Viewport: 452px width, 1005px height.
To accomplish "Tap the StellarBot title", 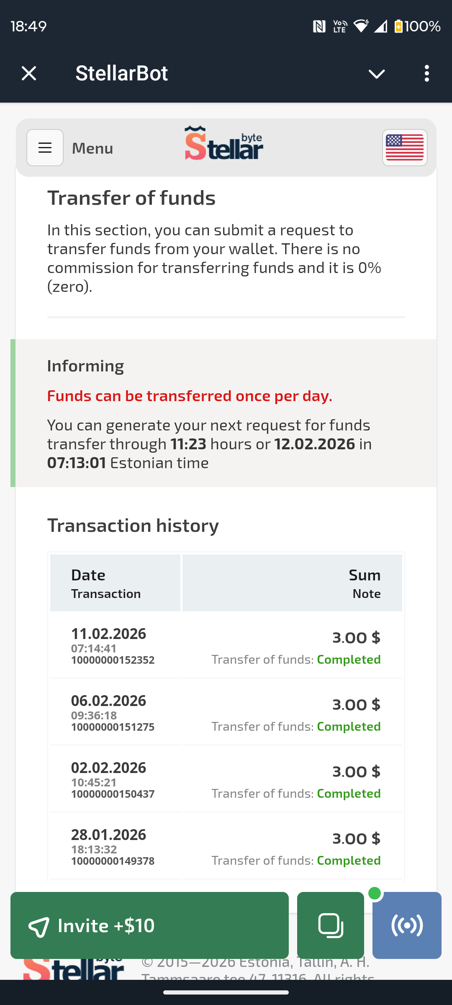I will [121, 73].
